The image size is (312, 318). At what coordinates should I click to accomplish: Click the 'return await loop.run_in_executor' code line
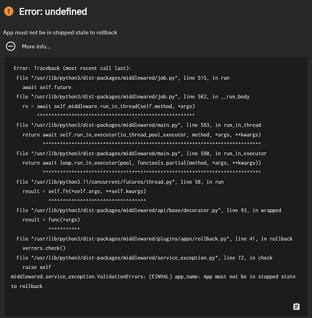pyautogui.click(x=141, y=163)
